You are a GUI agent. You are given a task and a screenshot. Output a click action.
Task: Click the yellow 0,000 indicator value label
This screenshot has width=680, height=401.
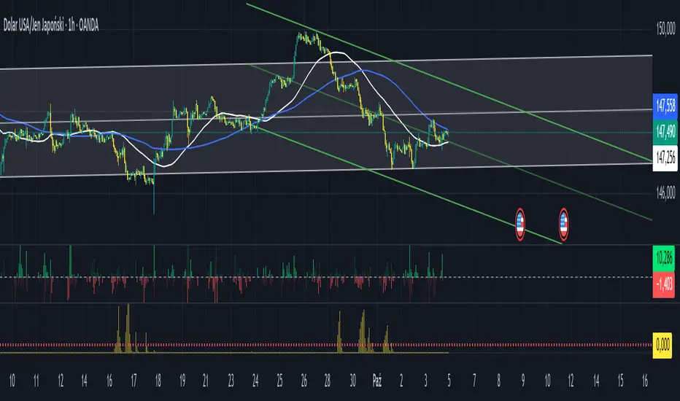[662, 345]
